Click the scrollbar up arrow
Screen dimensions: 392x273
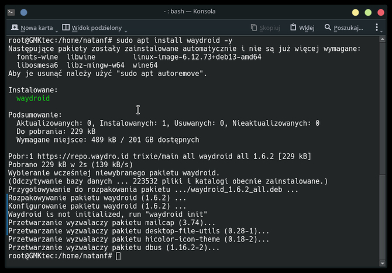[382, 39]
